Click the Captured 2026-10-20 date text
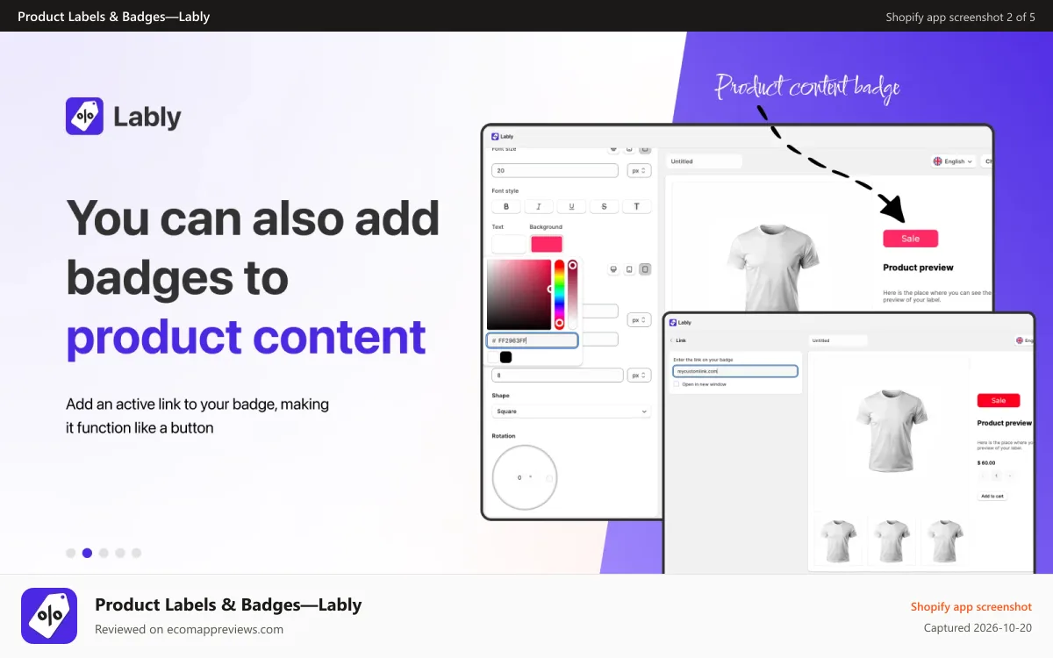This screenshot has width=1053, height=658. click(978, 628)
